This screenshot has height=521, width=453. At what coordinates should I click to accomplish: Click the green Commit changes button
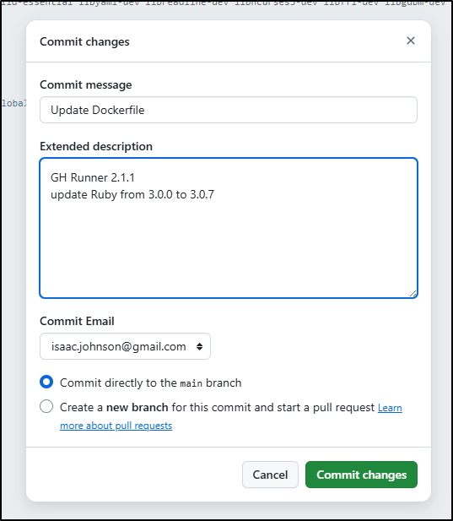361,475
